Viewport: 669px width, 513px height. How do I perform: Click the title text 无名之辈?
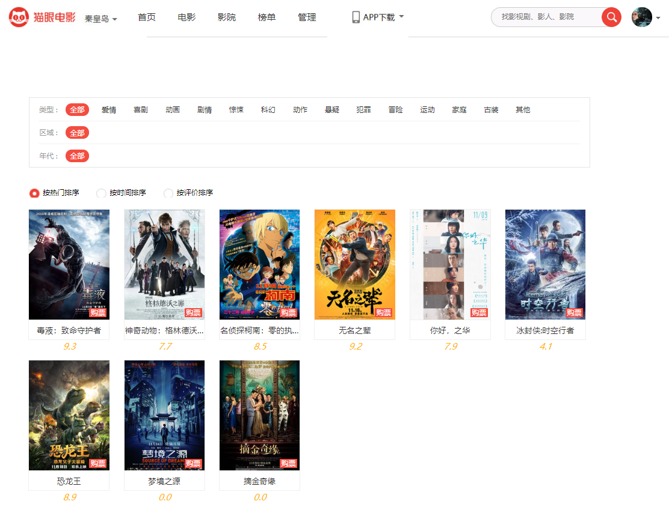[x=354, y=330]
